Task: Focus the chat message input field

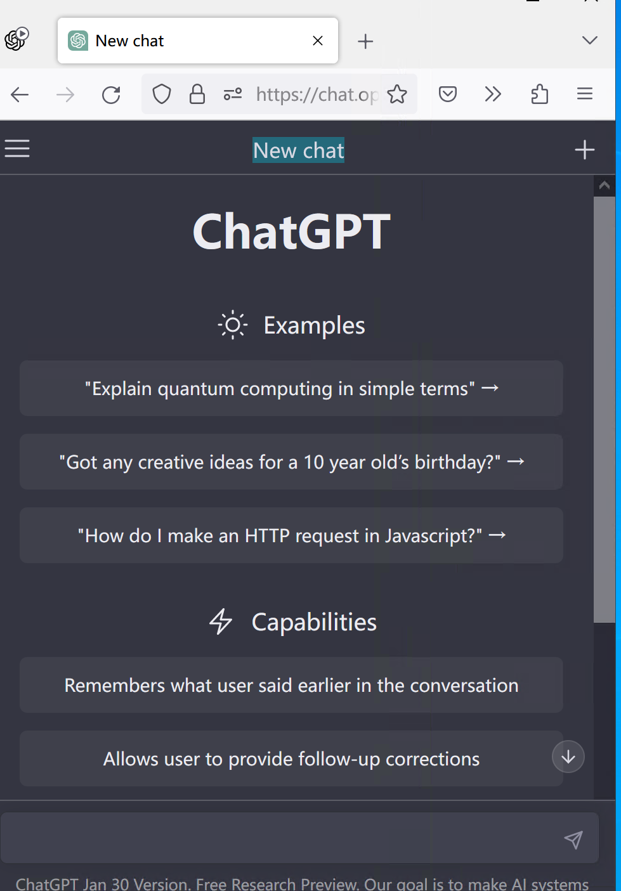Action: [x=279, y=838]
